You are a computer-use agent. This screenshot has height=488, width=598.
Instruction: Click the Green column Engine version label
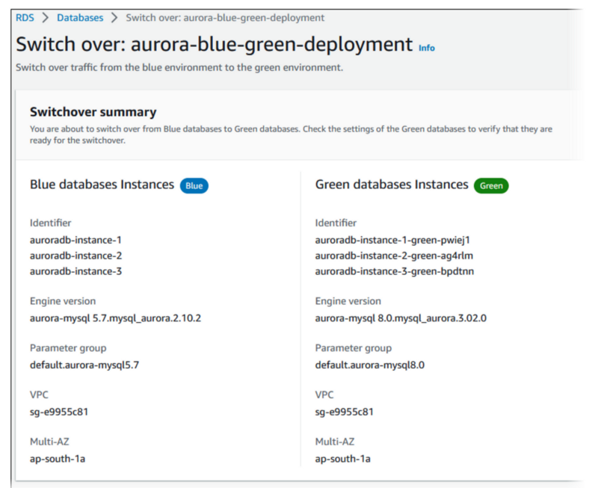pos(348,301)
